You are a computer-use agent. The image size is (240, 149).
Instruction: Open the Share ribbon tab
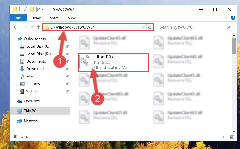point(54,18)
